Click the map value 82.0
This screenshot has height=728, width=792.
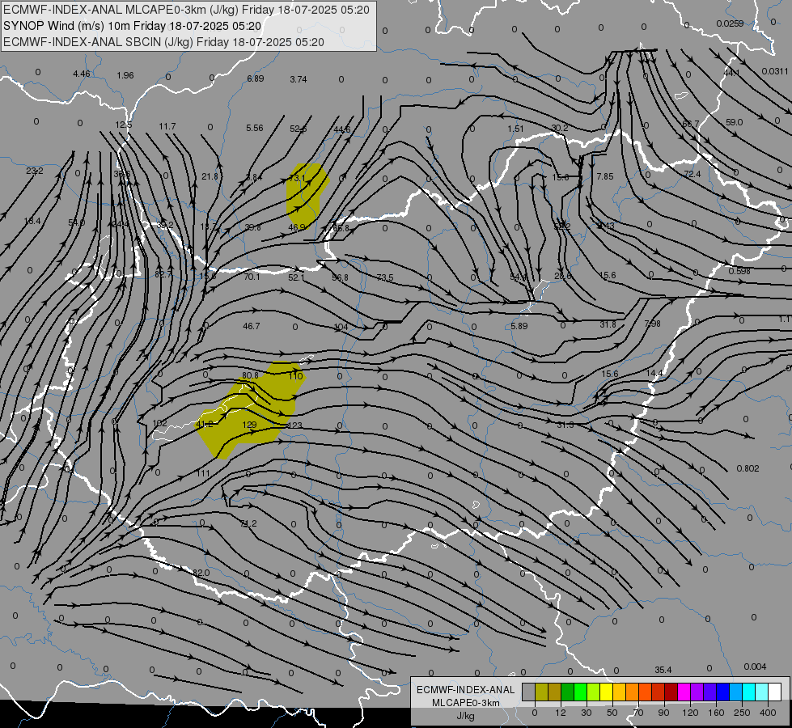(x=201, y=573)
